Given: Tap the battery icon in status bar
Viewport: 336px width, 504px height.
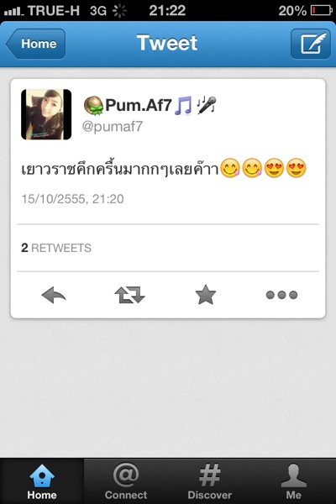Looking at the screenshot, I should click(321, 11).
